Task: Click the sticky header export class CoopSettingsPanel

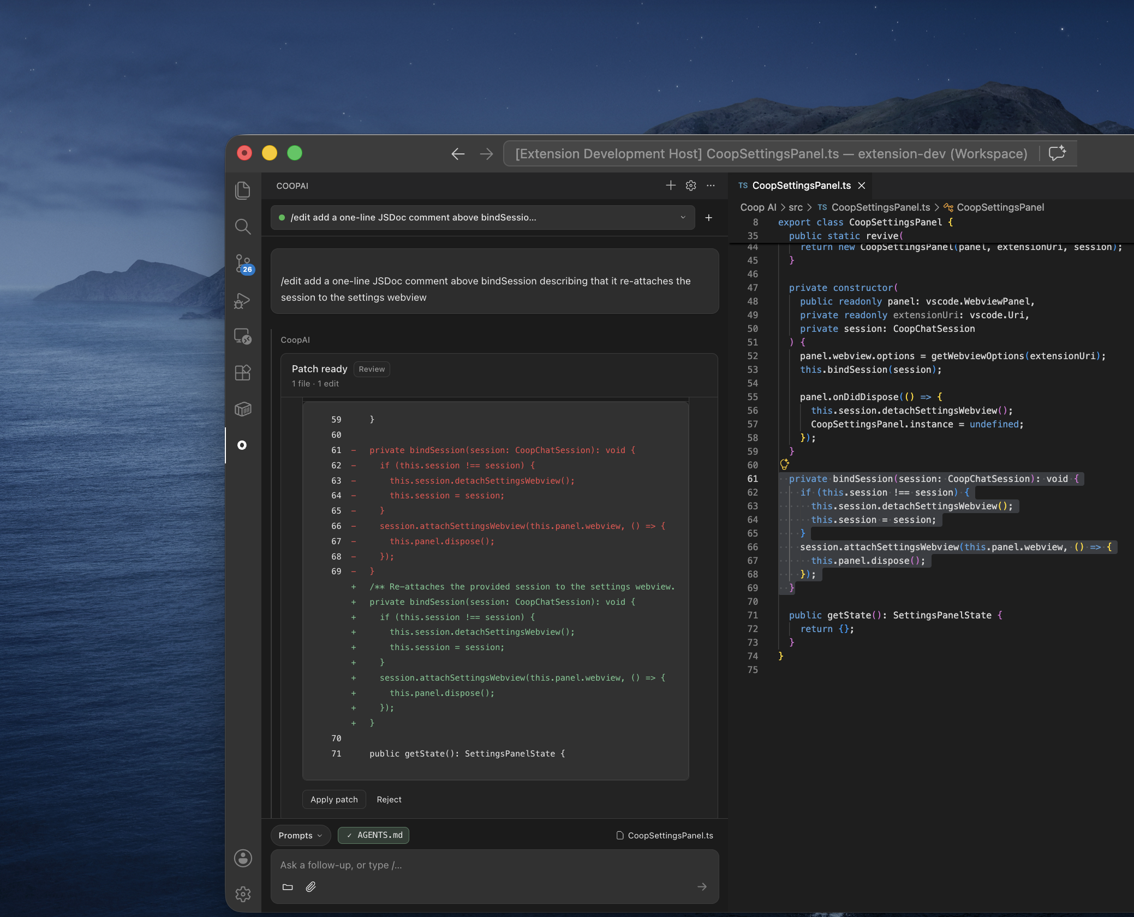Action: 866,222
